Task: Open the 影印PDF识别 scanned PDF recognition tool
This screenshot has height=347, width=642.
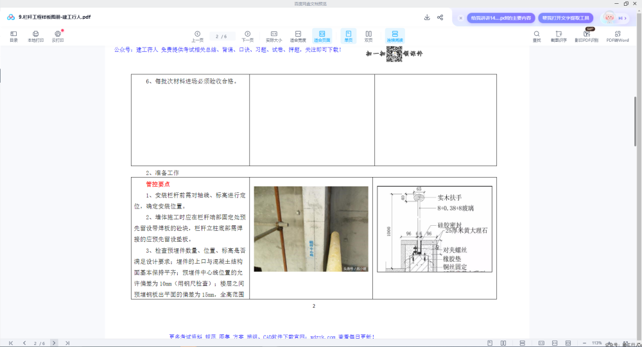Action: pyautogui.click(x=586, y=36)
